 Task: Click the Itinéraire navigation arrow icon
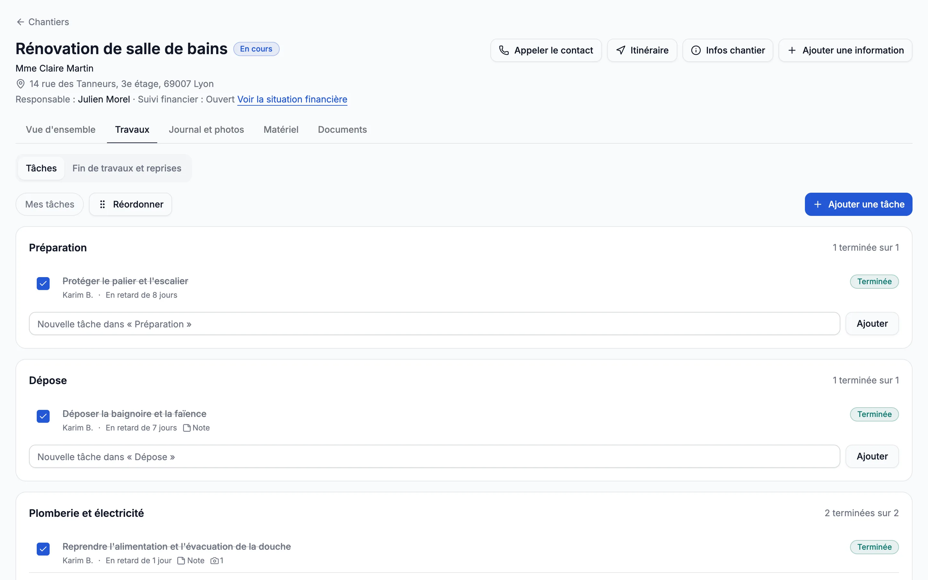tap(621, 50)
